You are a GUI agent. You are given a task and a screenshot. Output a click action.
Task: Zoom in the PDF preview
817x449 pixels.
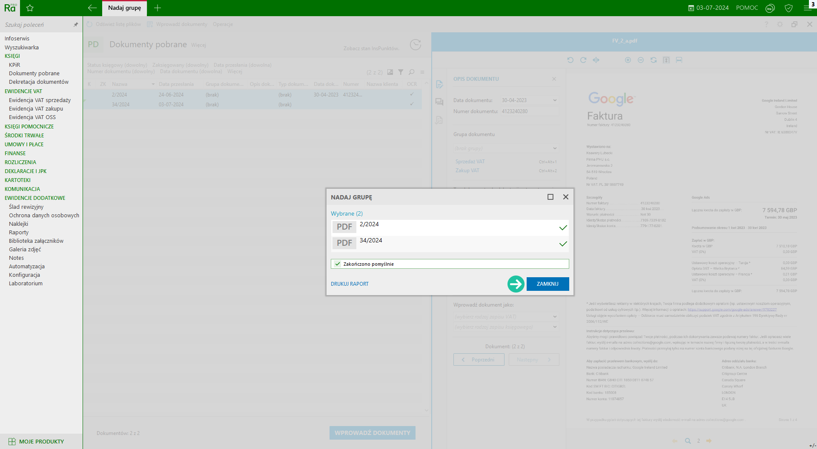click(x=628, y=60)
